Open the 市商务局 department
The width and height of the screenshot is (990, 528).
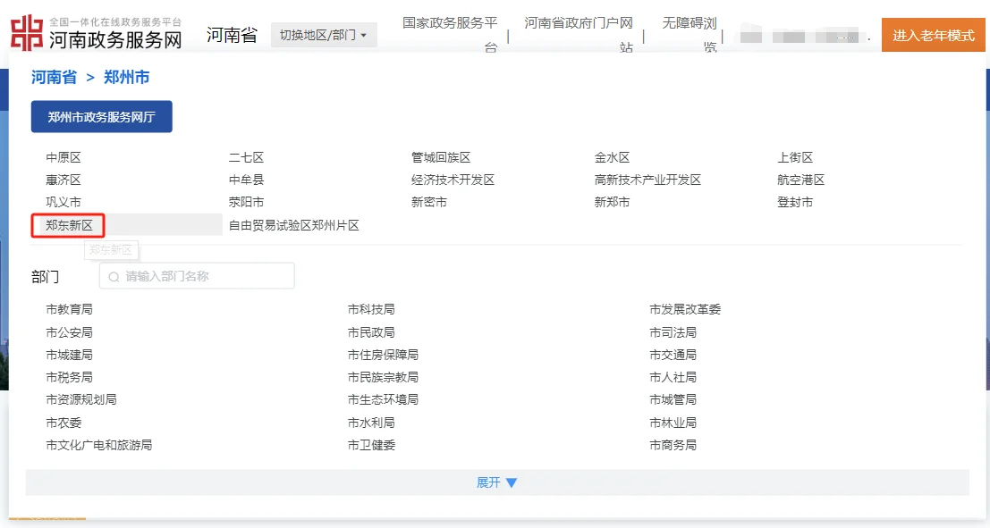coord(673,446)
